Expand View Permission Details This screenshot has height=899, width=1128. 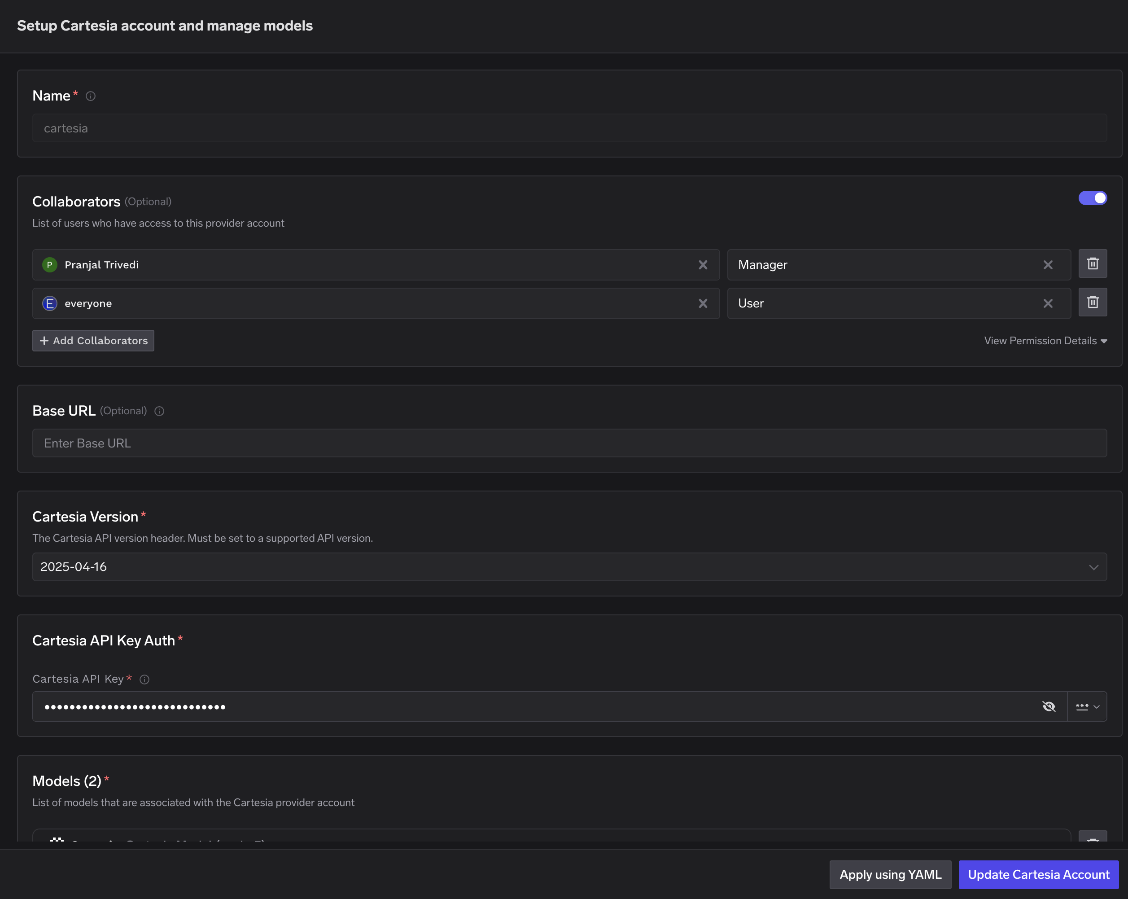tap(1046, 340)
